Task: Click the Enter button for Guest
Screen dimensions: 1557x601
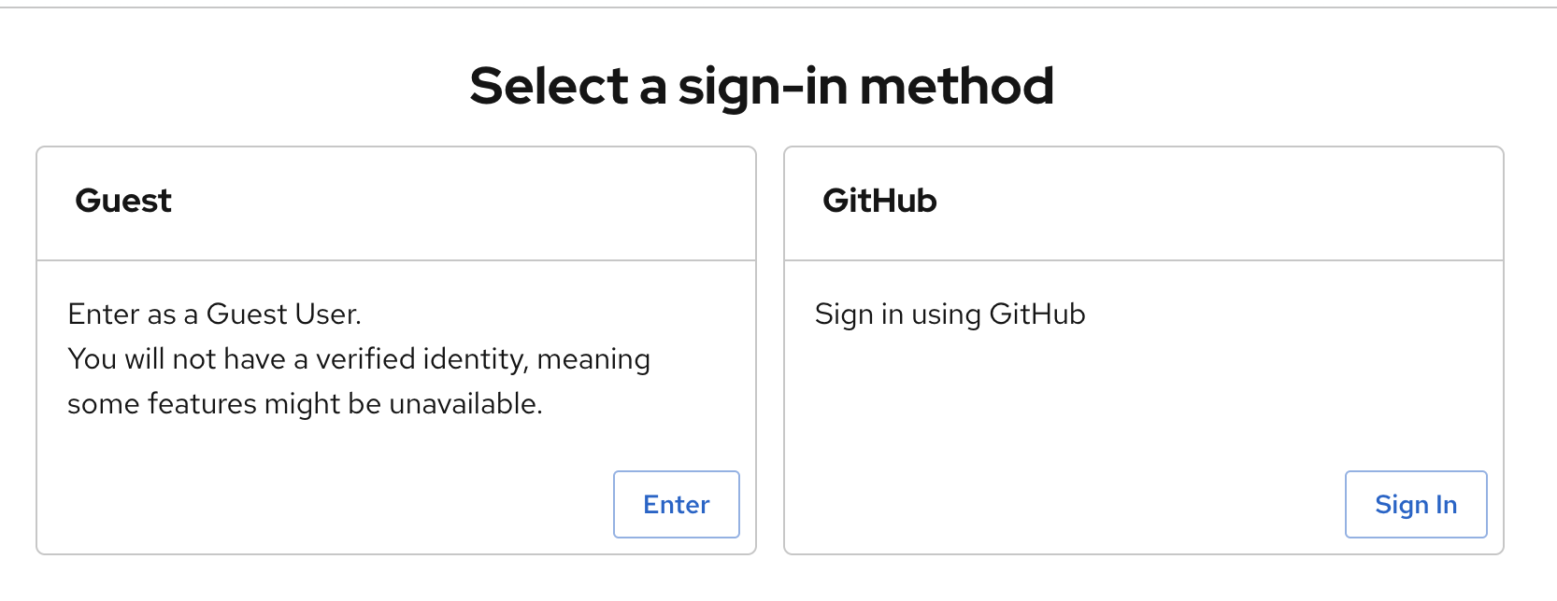Action: (x=676, y=505)
